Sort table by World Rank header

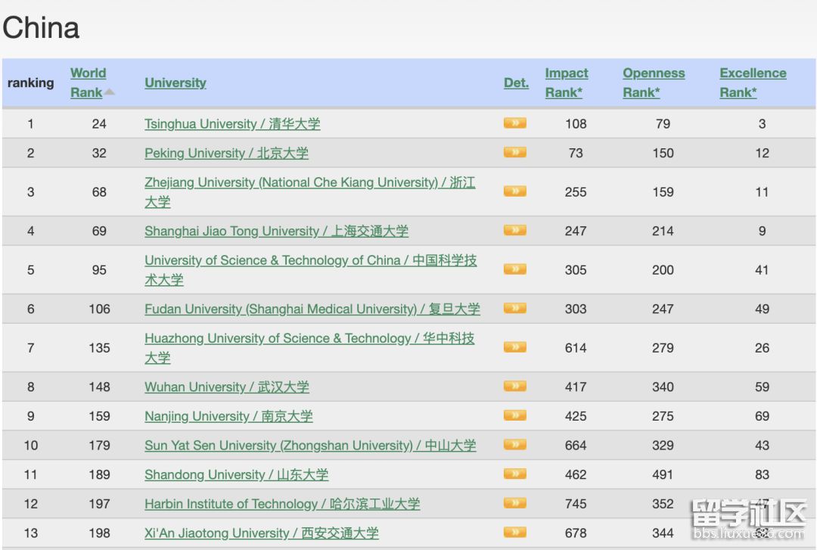88,82
